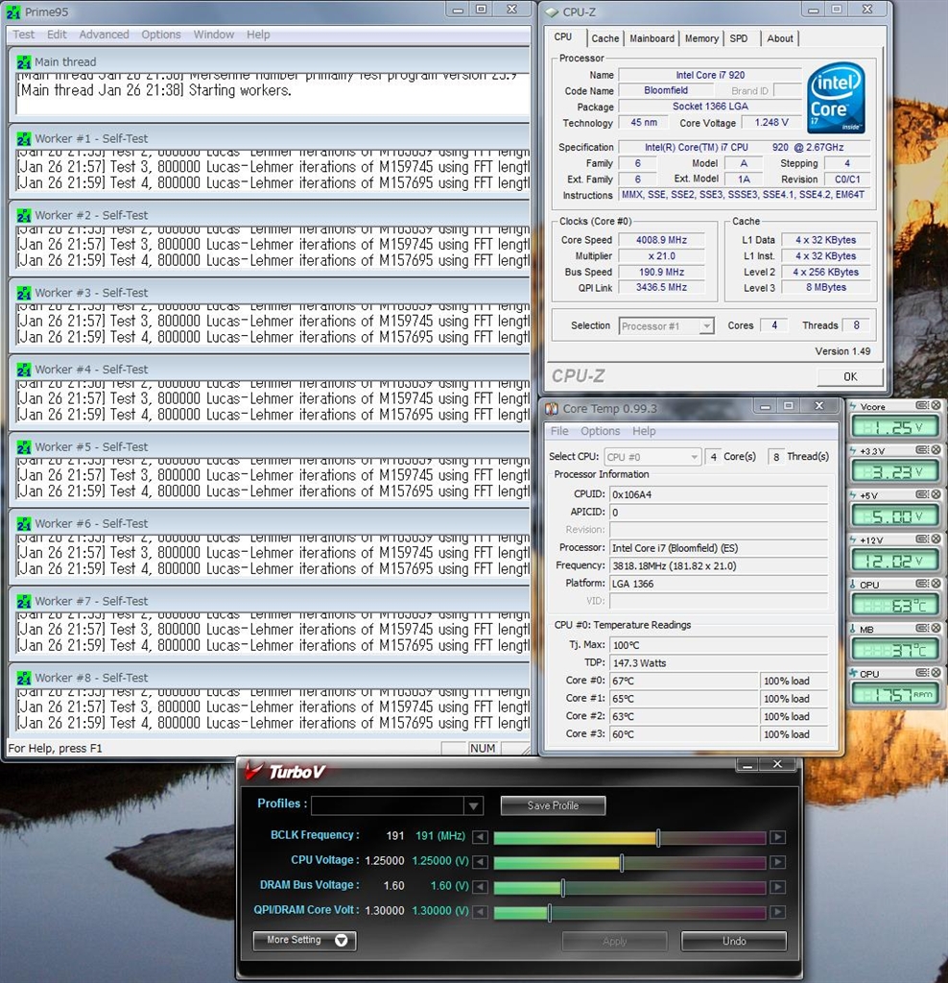
Task: Open settings icon on MB temperature widget
Action: (922, 629)
